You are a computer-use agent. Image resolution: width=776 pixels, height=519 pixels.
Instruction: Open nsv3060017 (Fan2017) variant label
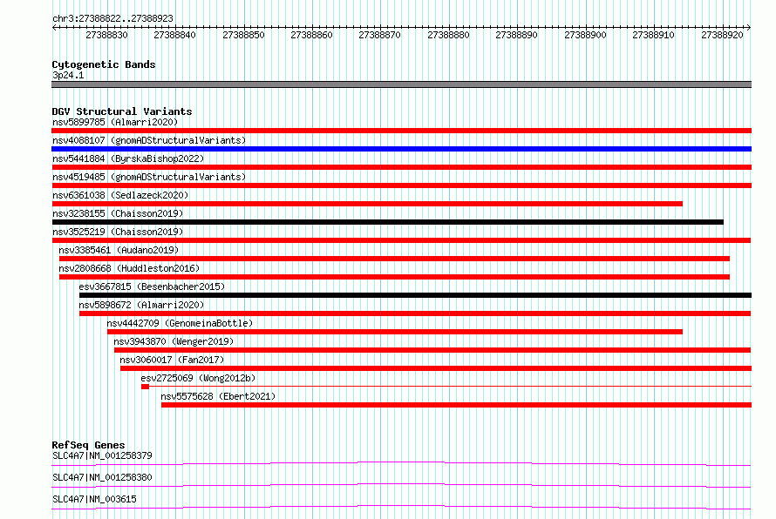173,360
